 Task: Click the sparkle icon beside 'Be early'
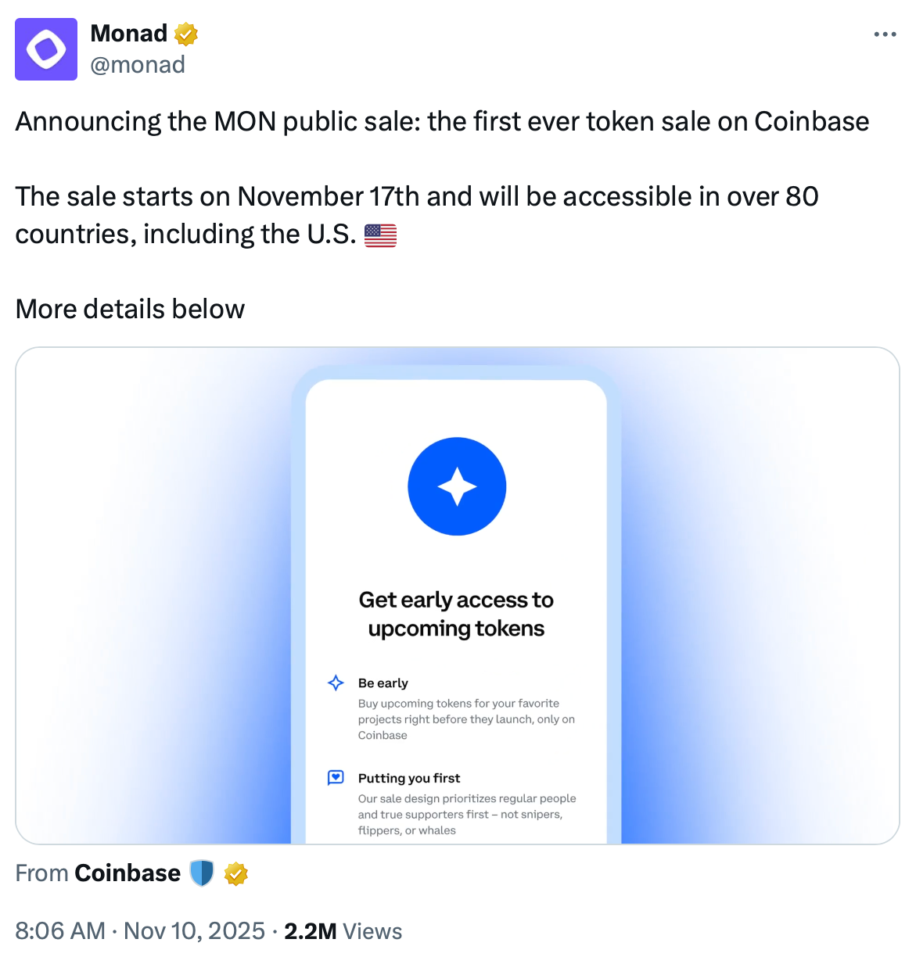click(x=335, y=683)
